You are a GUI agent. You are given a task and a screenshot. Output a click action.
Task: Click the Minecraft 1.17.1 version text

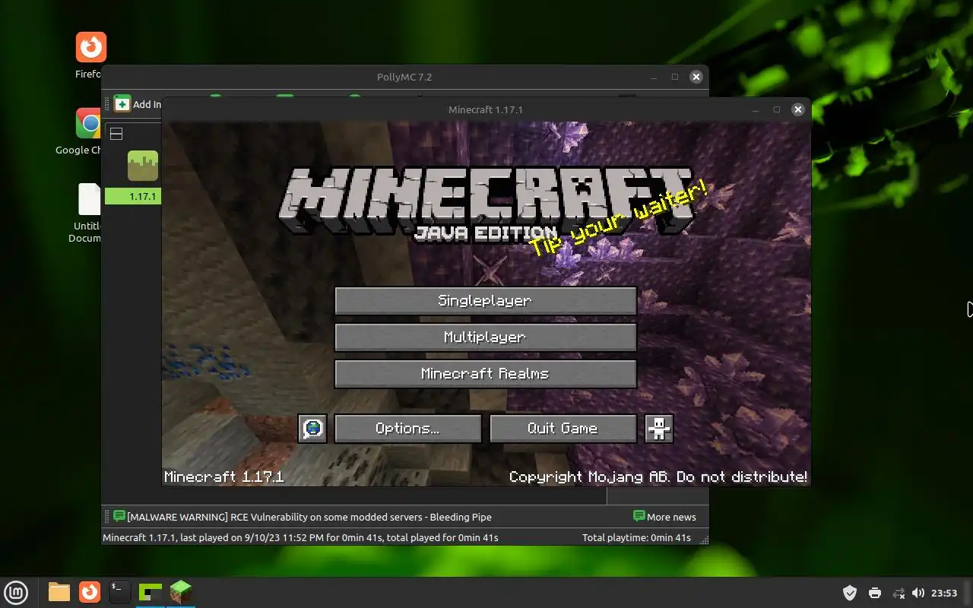(x=223, y=477)
